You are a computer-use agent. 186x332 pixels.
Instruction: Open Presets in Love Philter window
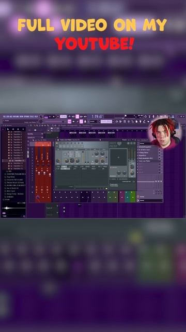click(125, 140)
